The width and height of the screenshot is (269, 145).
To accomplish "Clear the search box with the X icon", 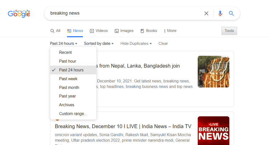I will tap(206, 13).
